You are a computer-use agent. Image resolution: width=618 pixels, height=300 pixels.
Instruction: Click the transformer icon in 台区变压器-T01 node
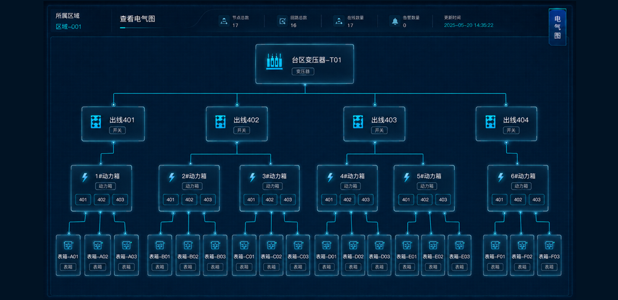[x=274, y=62]
